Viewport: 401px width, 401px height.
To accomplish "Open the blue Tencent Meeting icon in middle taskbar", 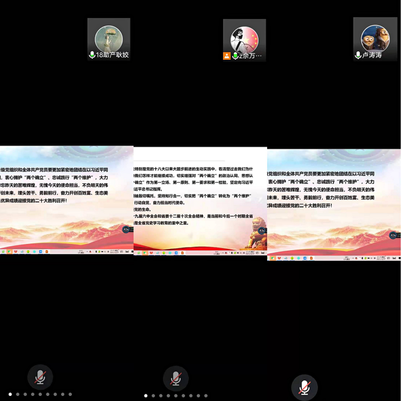I will (176, 253).
